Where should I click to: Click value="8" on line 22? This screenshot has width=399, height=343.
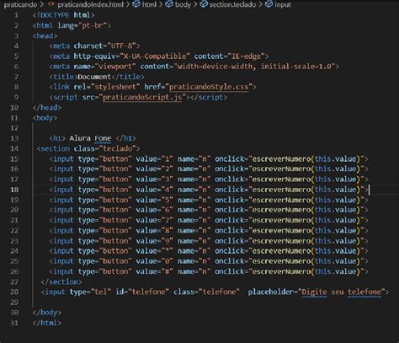(154, 231)
